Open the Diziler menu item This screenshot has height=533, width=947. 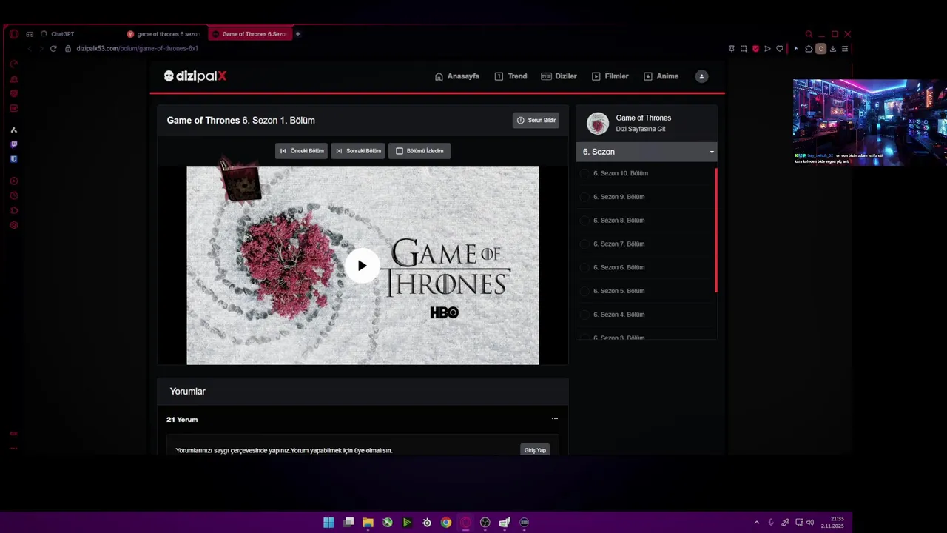tap(559, 76)
